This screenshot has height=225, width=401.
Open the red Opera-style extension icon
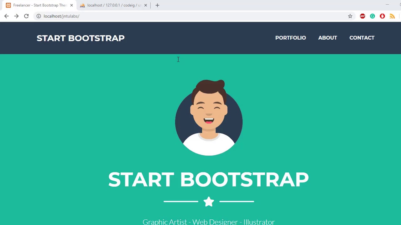coord(382,16)
